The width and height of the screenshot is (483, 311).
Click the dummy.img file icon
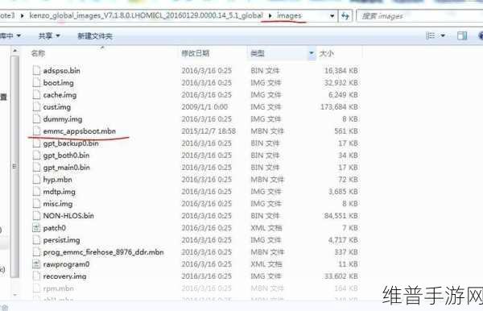(x=36, y=119)
